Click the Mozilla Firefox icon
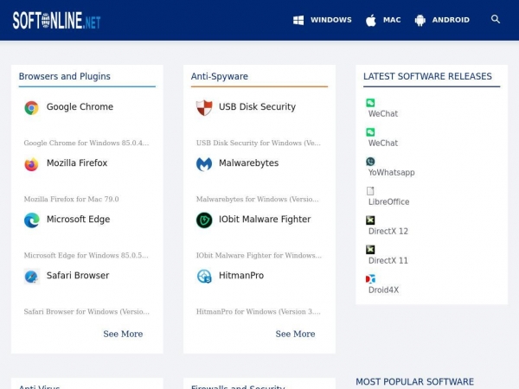The width and height of the screenshot is (519, 389). [31, 163]
